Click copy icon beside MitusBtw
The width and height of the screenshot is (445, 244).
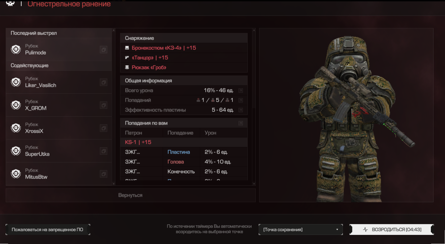103,174
